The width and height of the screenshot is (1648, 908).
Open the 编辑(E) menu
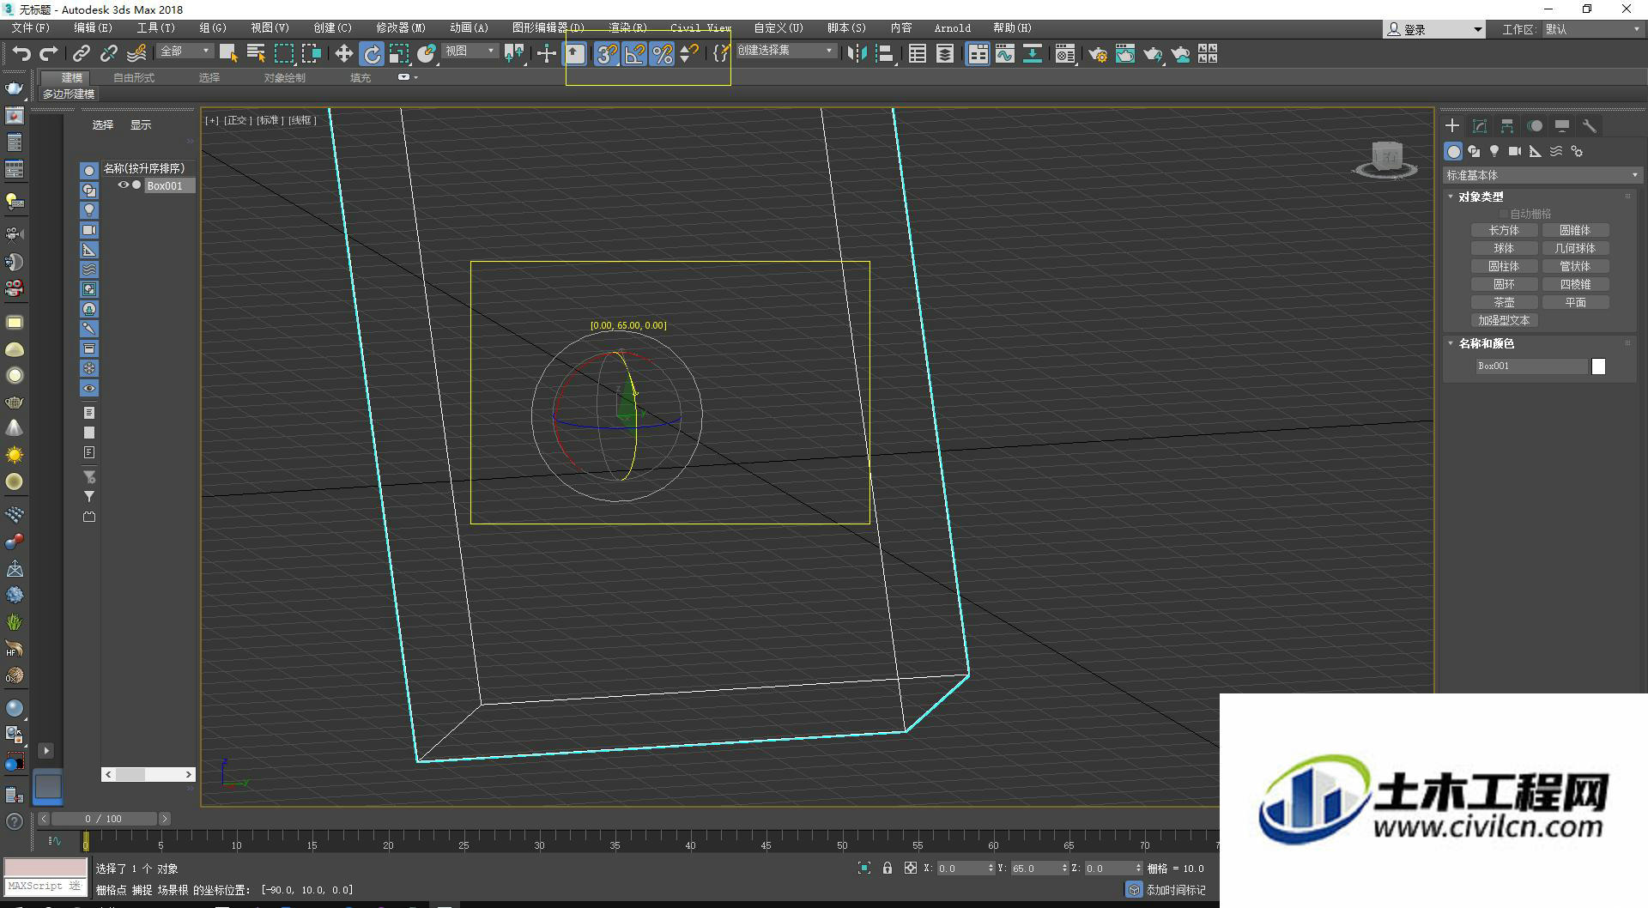tap(93, 28)
